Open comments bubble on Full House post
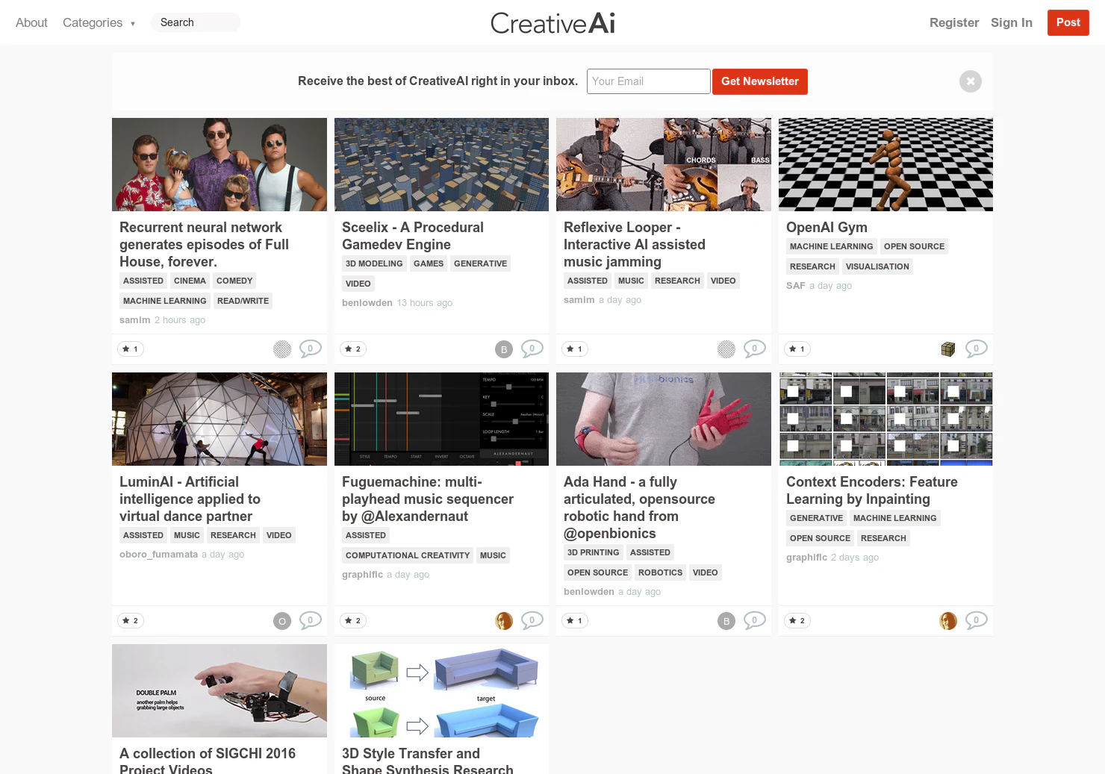Viewport: 1105px width, 774px height. tap(311, 349)
